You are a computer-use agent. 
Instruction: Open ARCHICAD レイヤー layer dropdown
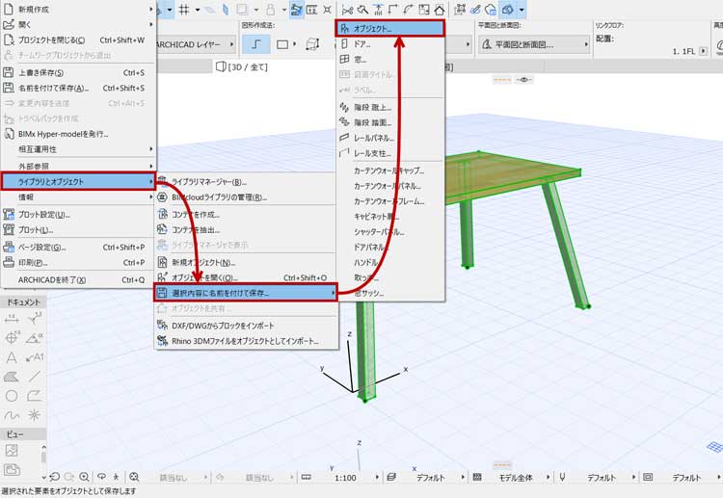coord(196,44)
